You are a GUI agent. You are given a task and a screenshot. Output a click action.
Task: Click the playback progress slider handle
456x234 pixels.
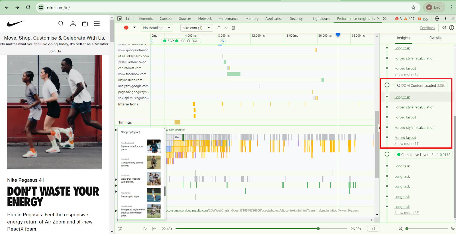click(318, 229)
